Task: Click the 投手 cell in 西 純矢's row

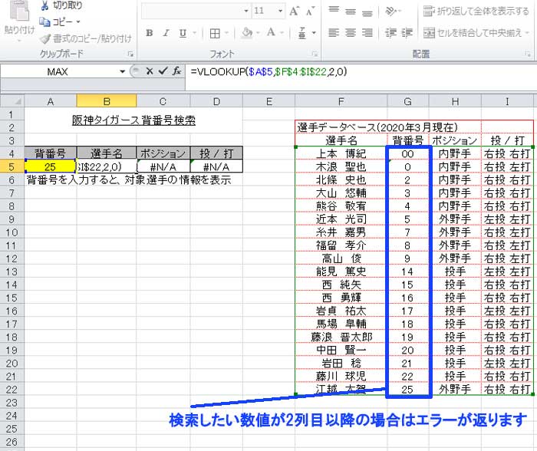Action: [x=455, y=285]
